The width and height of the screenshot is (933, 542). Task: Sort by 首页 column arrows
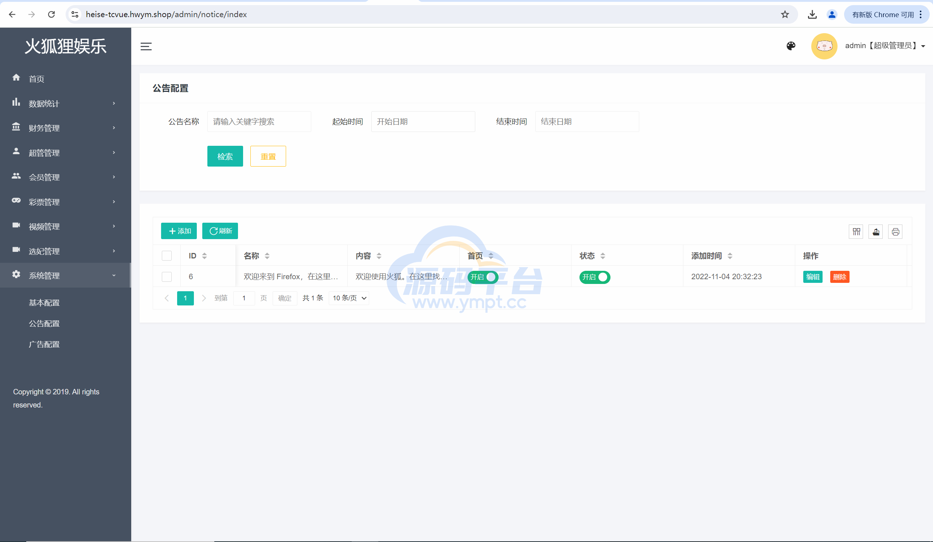coord(491,256)
